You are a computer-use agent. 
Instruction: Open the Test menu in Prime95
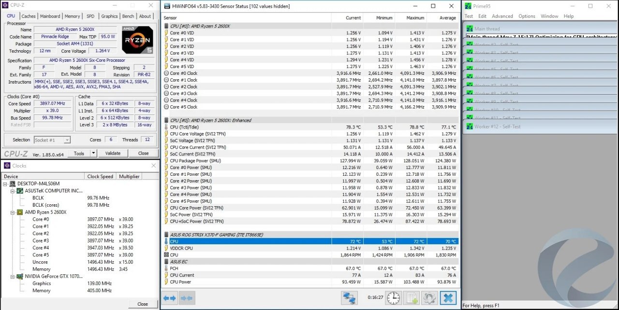[469, 16]
